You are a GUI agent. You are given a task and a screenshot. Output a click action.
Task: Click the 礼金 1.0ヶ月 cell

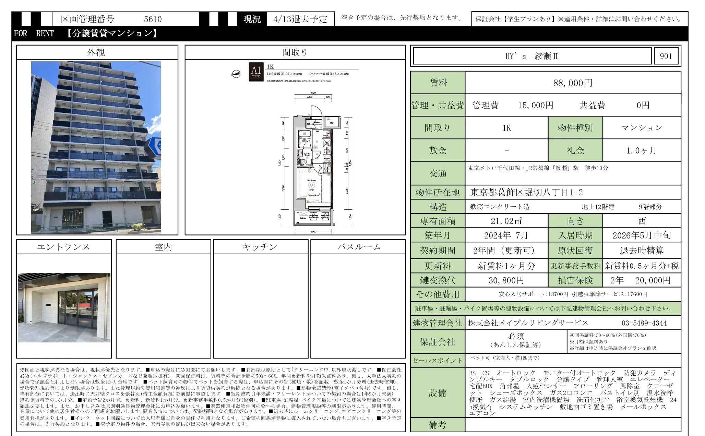click(642, 150)
